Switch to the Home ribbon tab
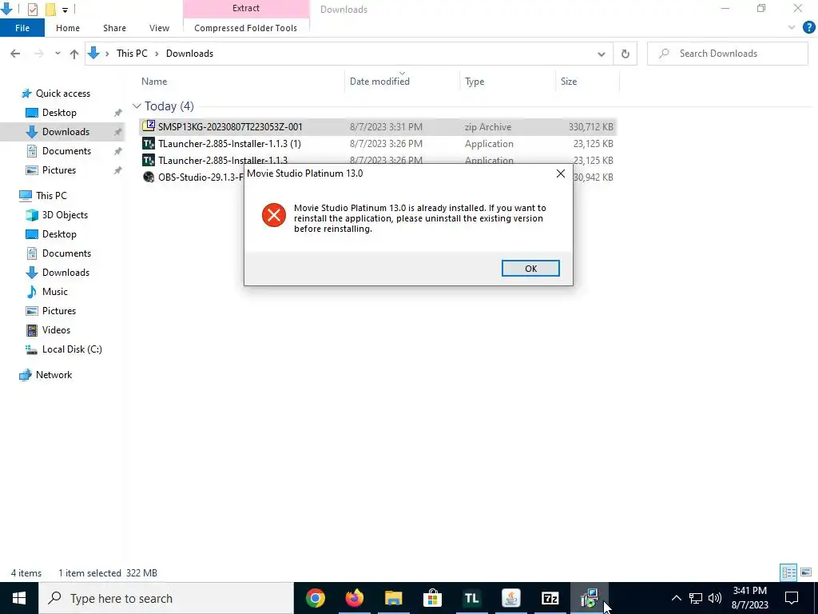The width and height of the screenshot is (818, 614). pos(68,28)
